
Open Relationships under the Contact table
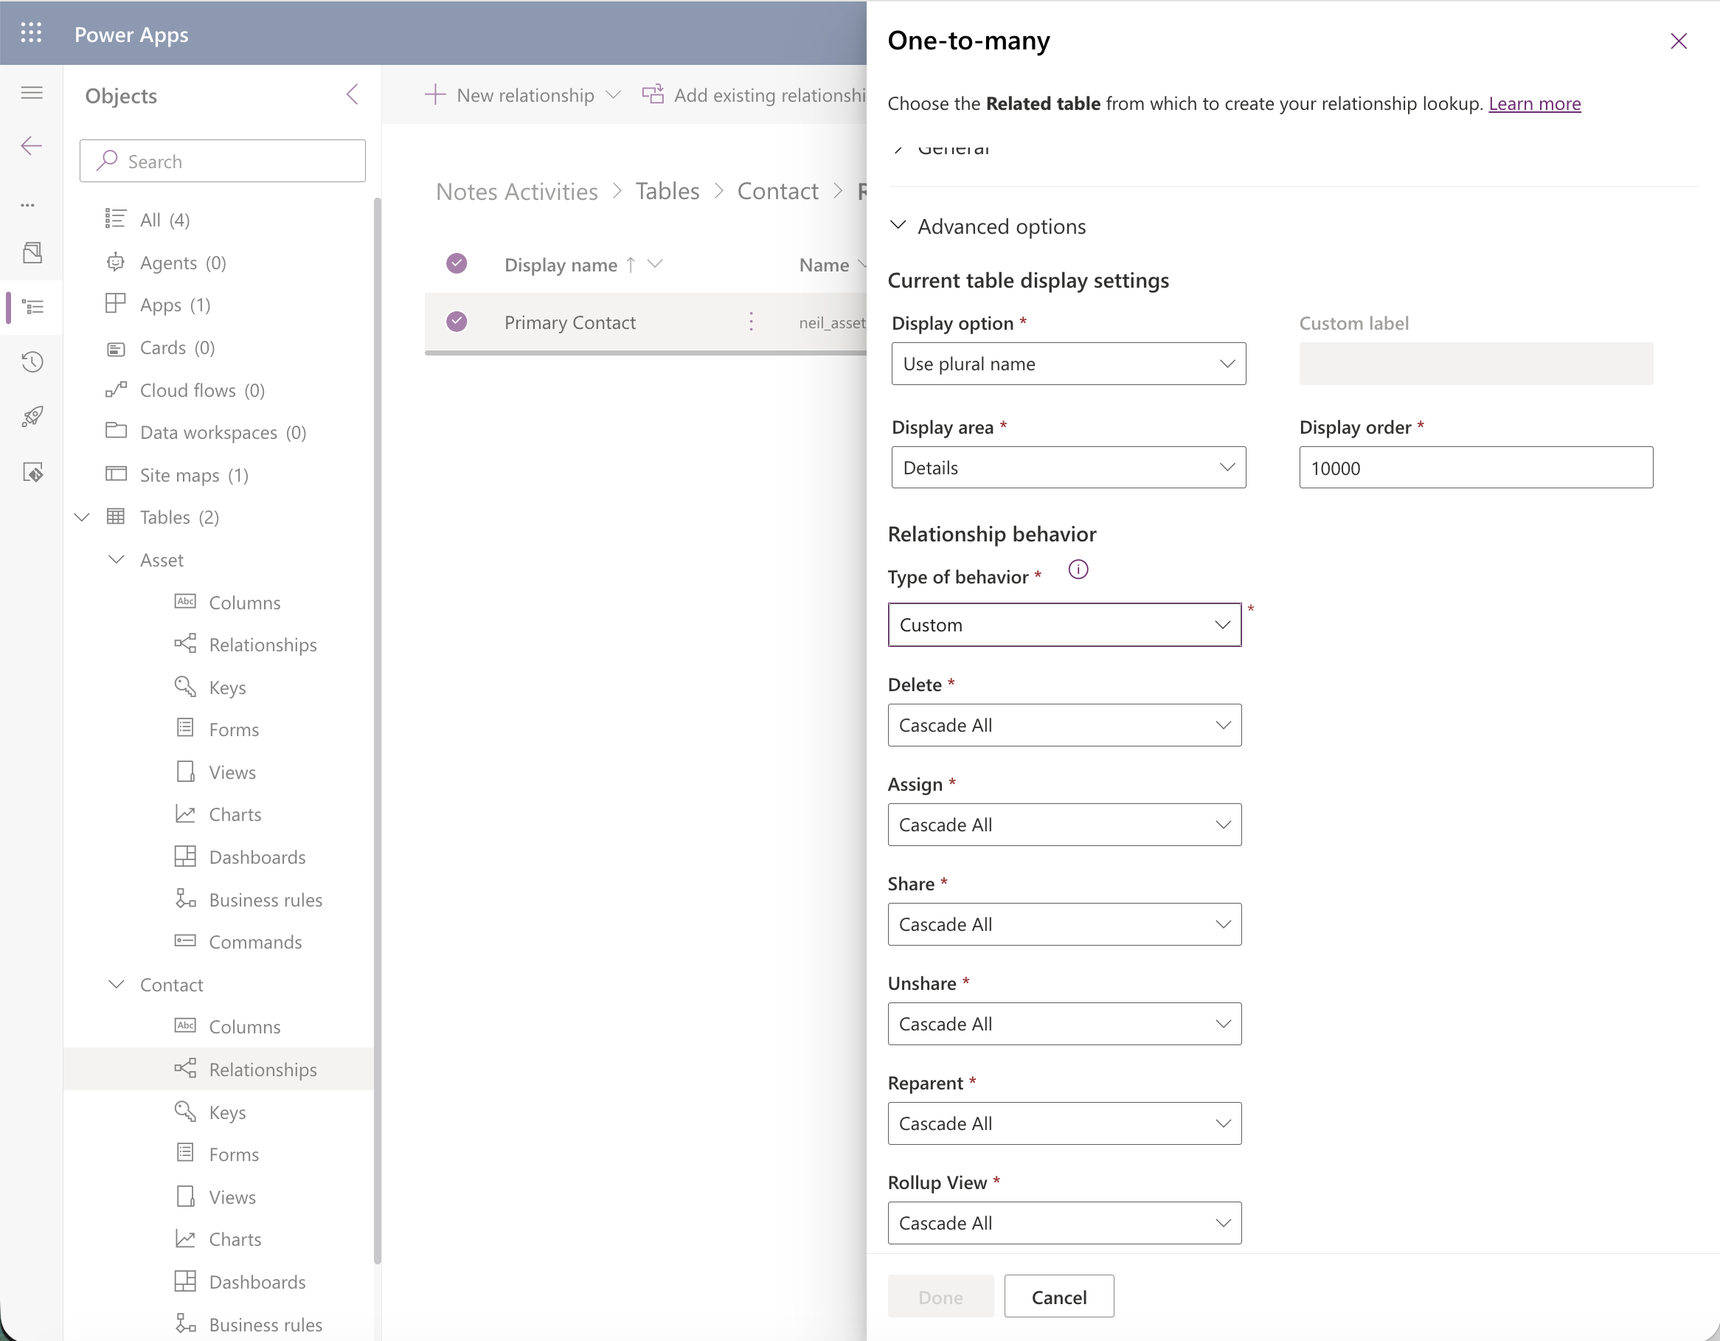pos(263,1070)
